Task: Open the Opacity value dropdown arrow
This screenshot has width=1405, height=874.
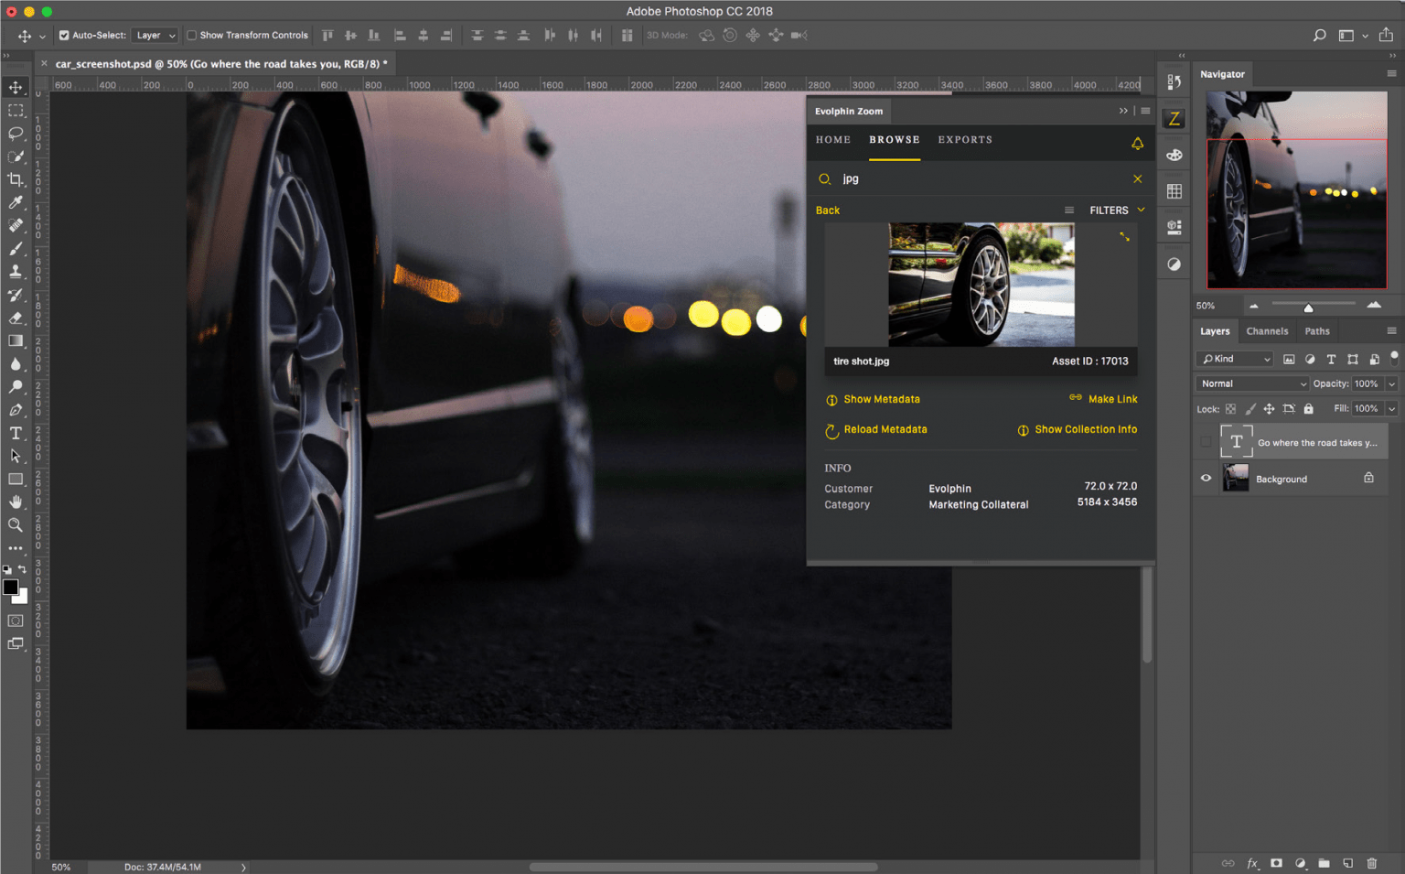Action: [x=1391, y=383]
